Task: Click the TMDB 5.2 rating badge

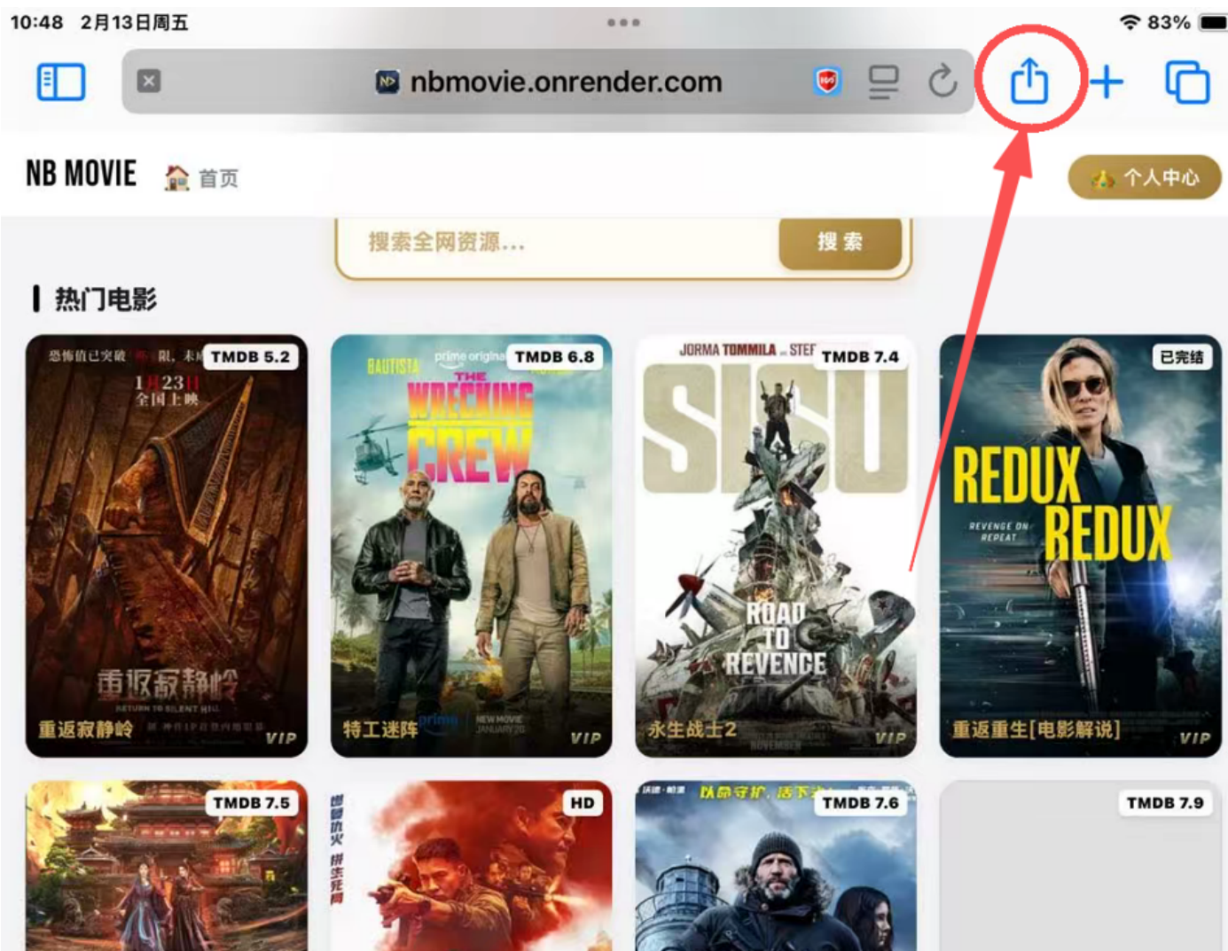Action: [x=251, y=357]
